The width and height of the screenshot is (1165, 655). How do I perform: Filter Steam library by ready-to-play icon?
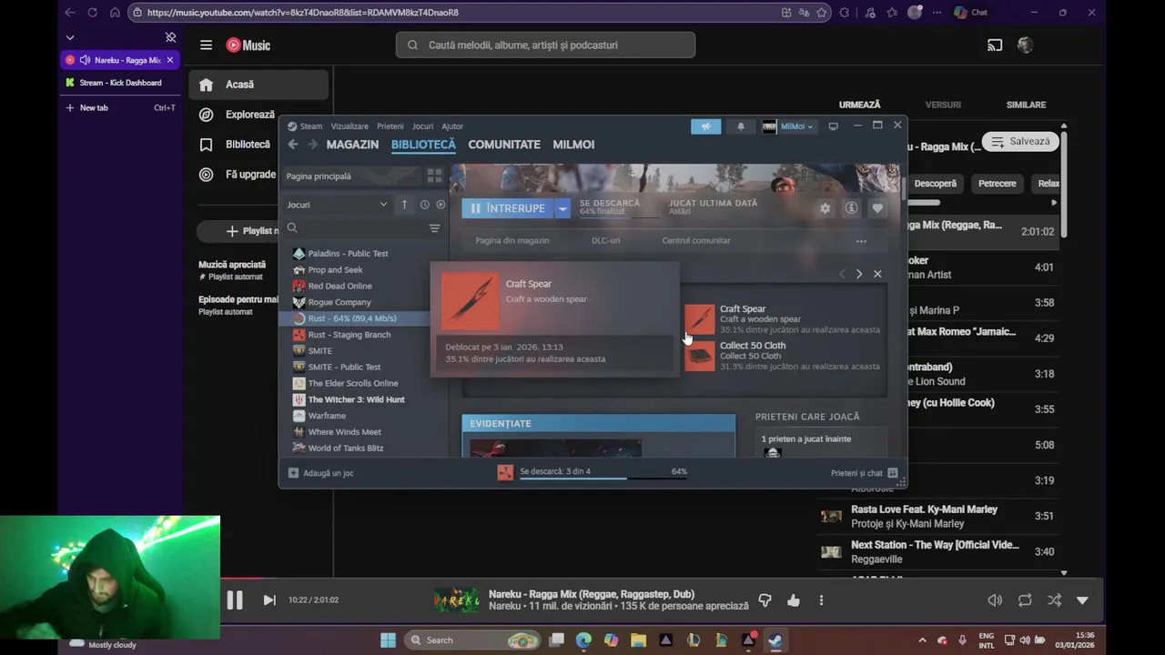tap(441, 205)
